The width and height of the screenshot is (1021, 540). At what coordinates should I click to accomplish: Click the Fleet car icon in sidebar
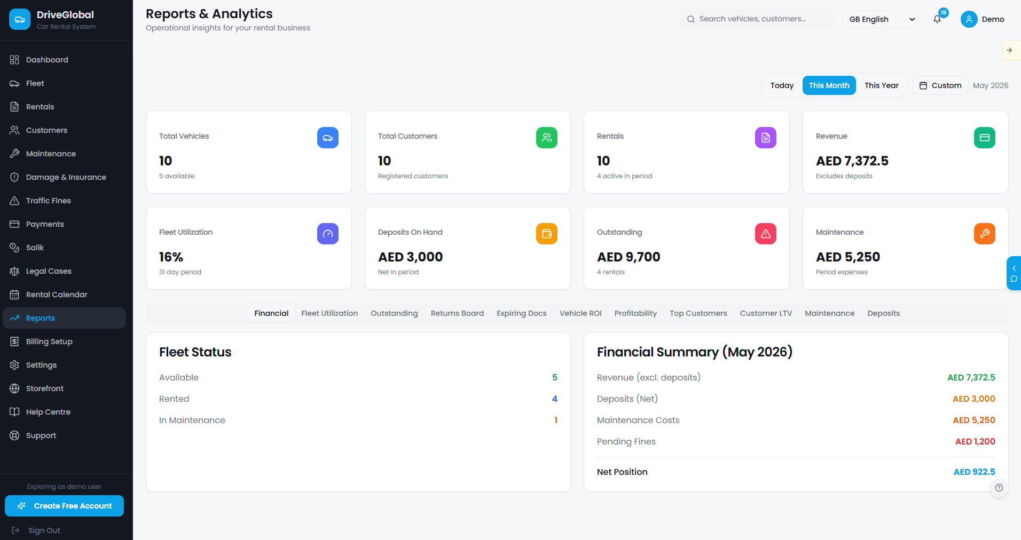click(x=14, y=83)
